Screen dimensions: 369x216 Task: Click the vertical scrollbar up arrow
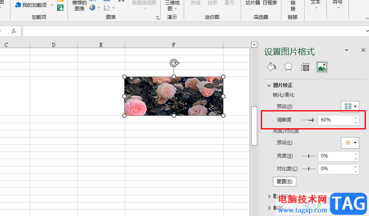(x=254, y=44)
